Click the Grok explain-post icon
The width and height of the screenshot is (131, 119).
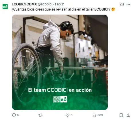[x=122, y=4]
